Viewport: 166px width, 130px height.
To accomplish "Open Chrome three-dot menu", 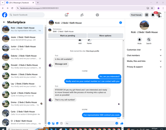I will point(163,8).
